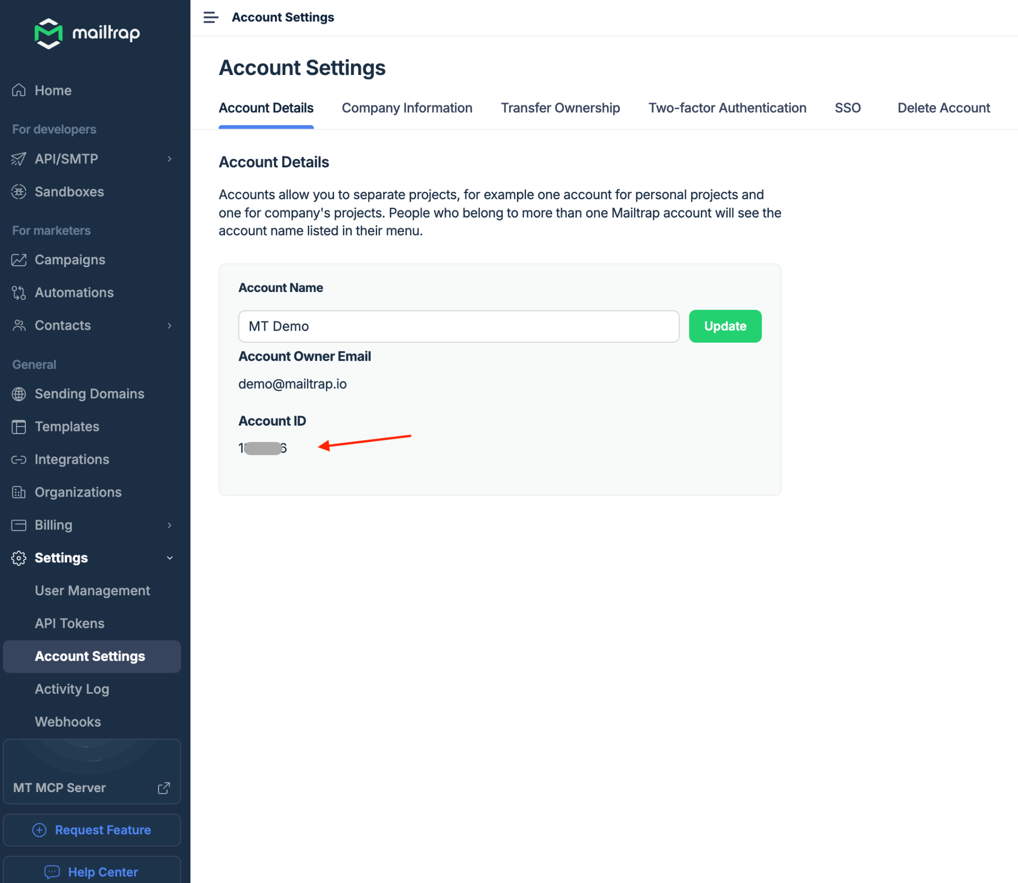Image resolution: width=1018 pixels, height=883 pixels.
Task: Open the Transfer Ownership tab
Action: coord(560,108)
